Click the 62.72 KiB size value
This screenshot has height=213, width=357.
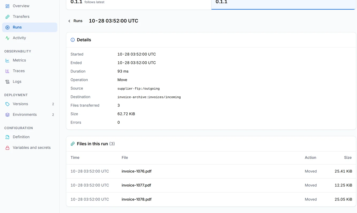coord(126,114)
